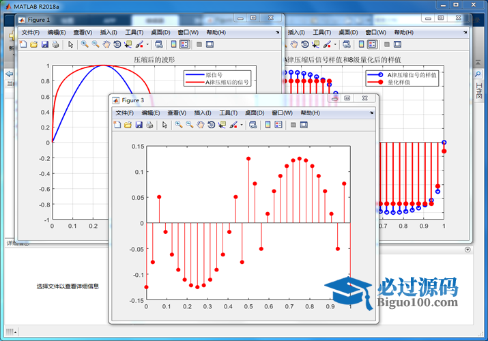Open 工具(T) menu in Figure 1
488x341 pixels.
[134, 32]
